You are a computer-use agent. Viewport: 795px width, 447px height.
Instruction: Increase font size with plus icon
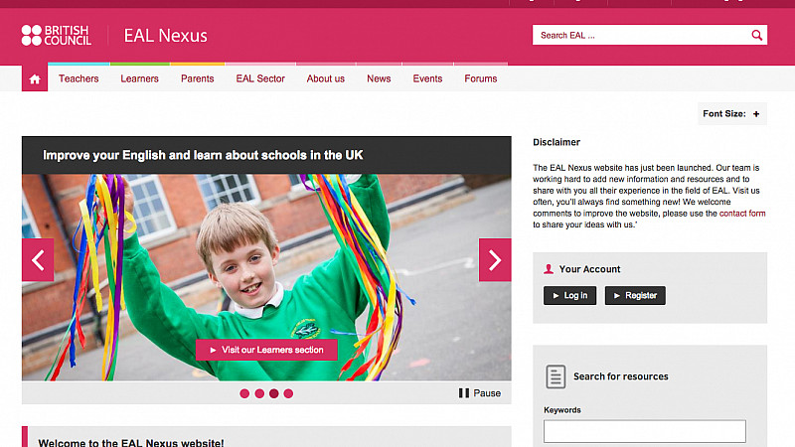[756, 114]
